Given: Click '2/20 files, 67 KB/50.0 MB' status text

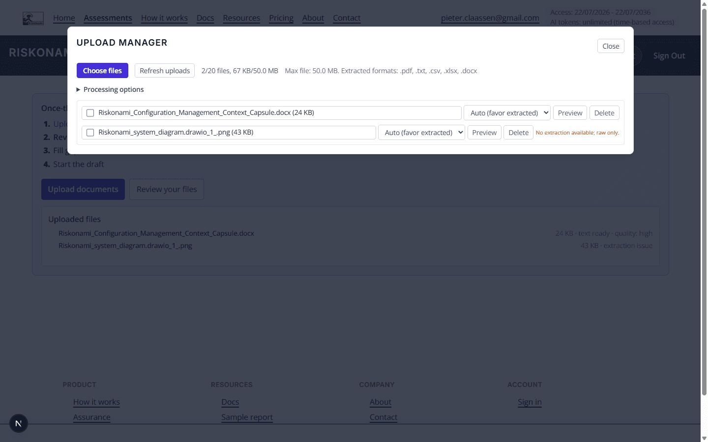Looking at the screenshot, I should (x=240, y=71).
